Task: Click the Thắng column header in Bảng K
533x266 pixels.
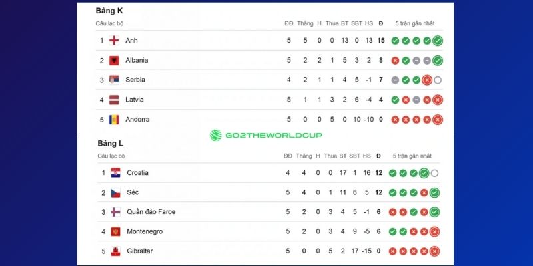Action: pyautogui.click(x=304, y=23)
